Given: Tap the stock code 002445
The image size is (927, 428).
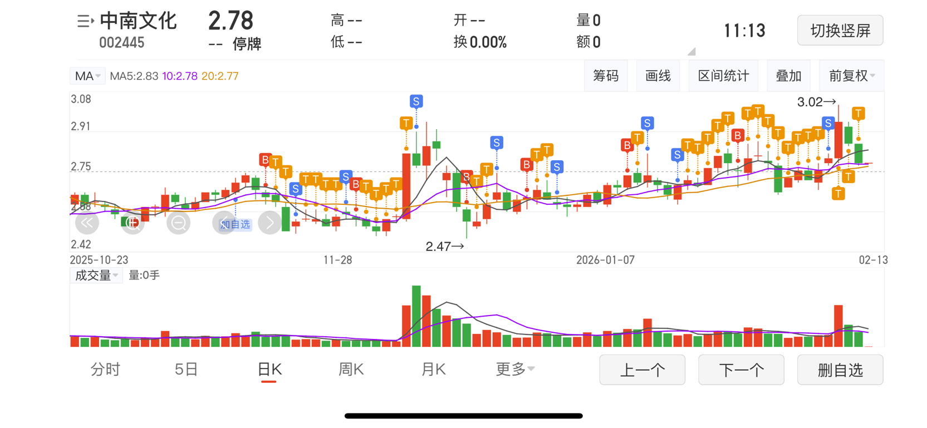Looking at the screenshot, I should pyautogui.click(x=121, y=43).
